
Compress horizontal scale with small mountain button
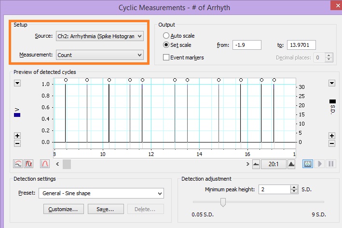click(256, 164)
